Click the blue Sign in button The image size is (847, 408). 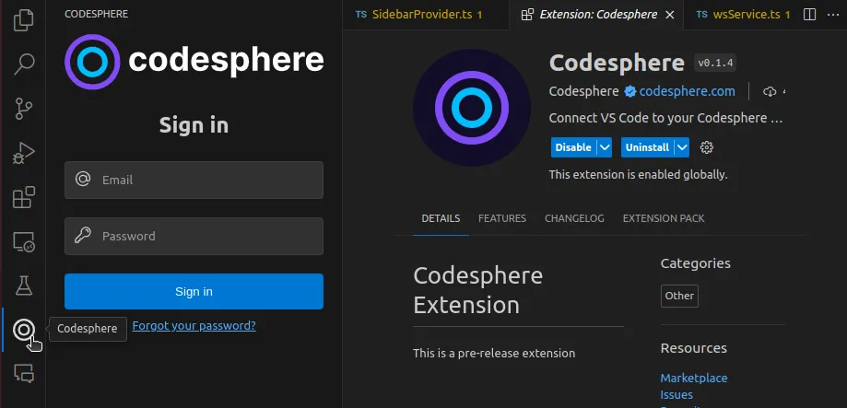pyautogui.click(x=194, y=291)
